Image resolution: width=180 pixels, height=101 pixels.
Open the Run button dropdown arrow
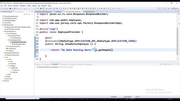[76, 8]
